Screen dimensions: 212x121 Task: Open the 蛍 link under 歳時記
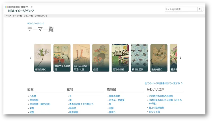coord(110,104)
